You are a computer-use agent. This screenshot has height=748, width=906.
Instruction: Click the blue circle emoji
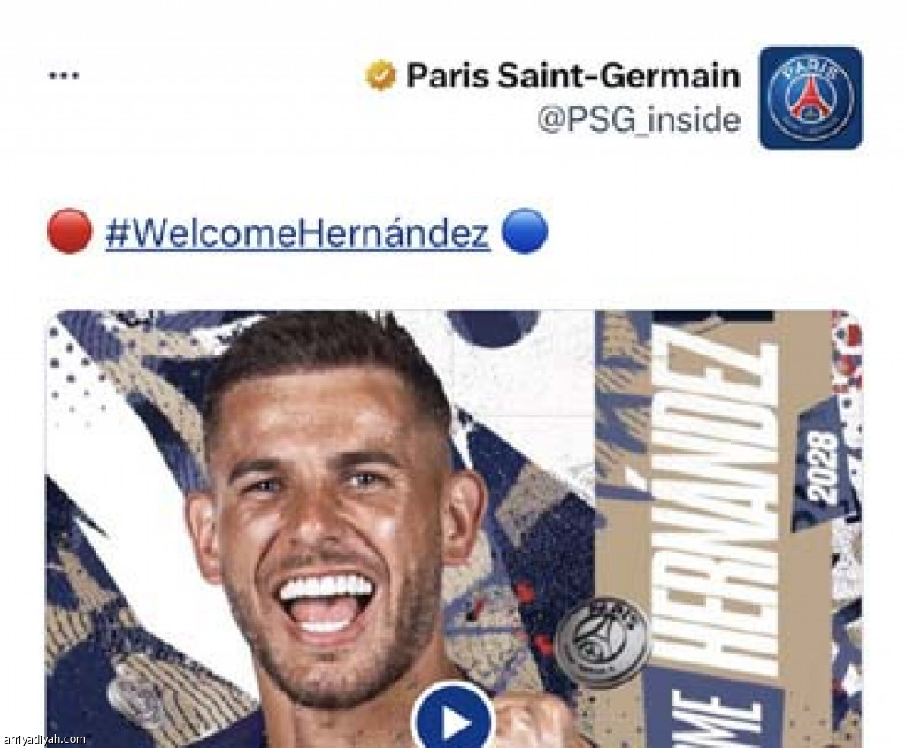point(524,232)
